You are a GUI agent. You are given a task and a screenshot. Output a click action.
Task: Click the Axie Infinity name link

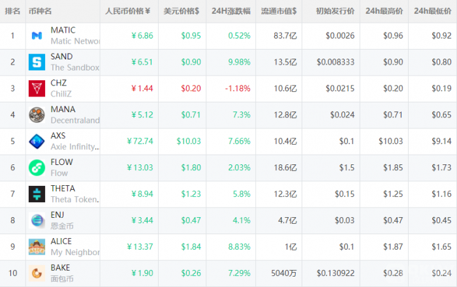point(75,147)
